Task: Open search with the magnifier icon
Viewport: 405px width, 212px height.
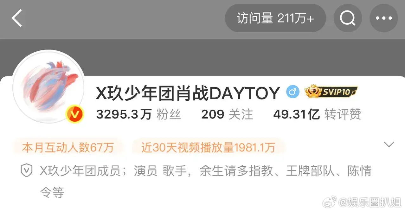Action: [x=348, y=18]
